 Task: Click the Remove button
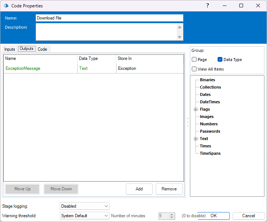(x=169, y=189)
